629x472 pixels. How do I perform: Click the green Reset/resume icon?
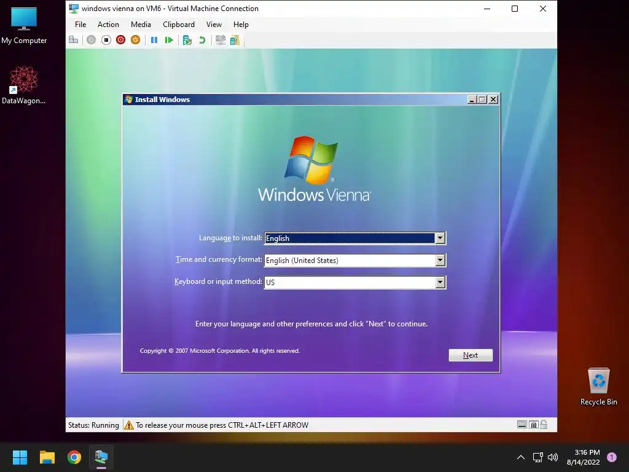169,40
